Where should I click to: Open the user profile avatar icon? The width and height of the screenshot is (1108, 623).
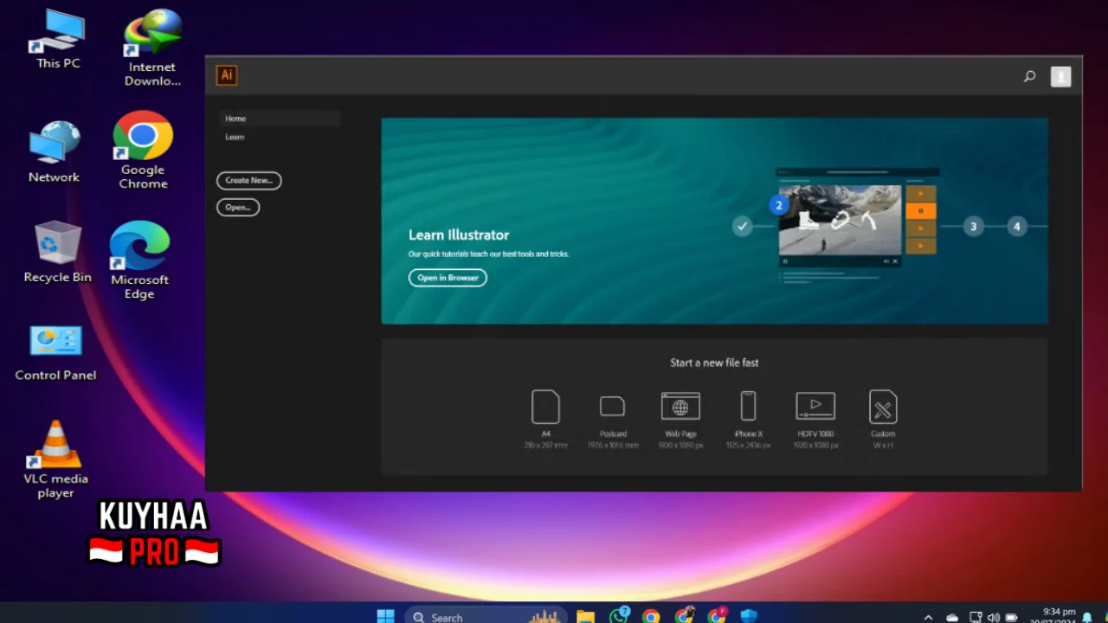tap(1060, 76)
